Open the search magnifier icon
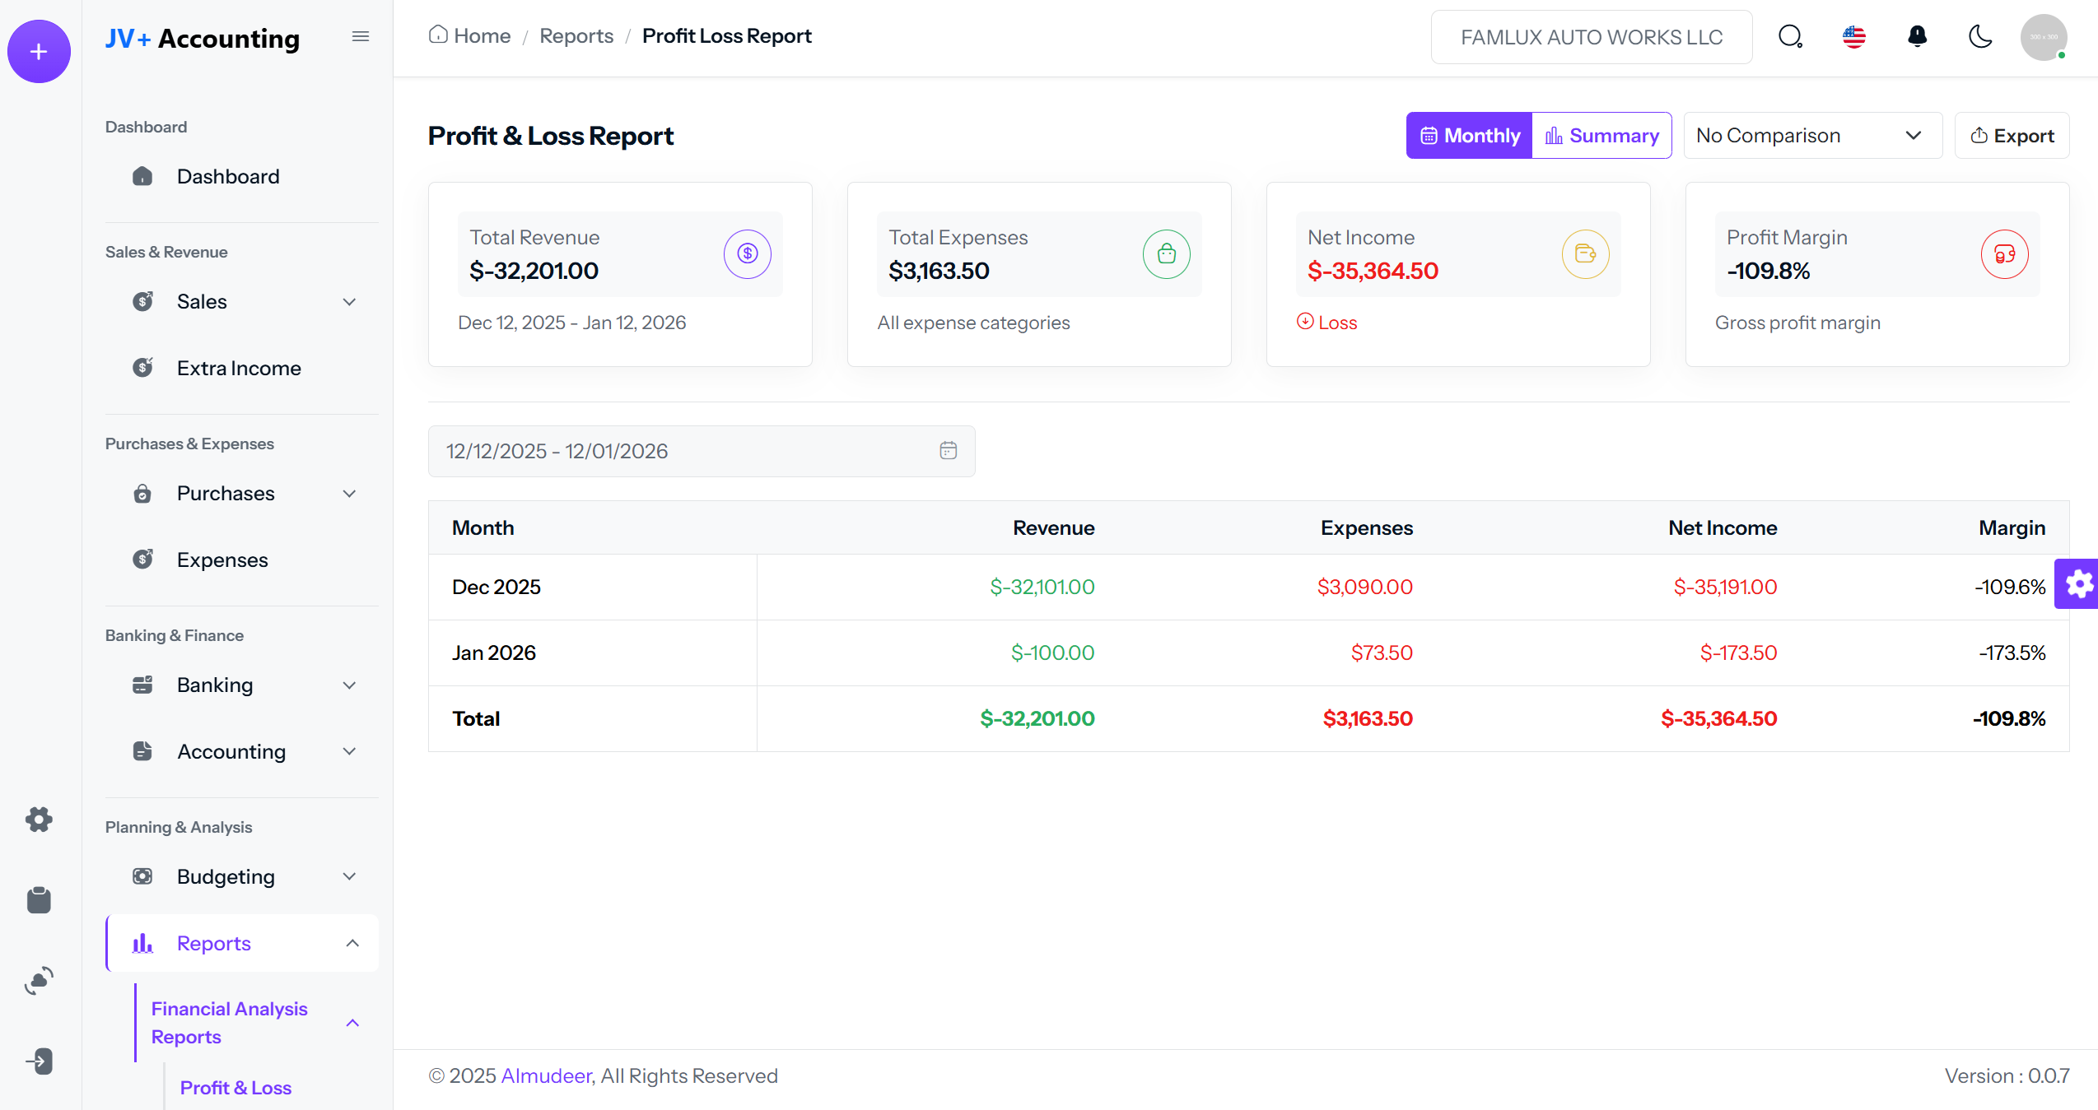This screenshot has width=2098, height=1110. (x=1790, y=37)
